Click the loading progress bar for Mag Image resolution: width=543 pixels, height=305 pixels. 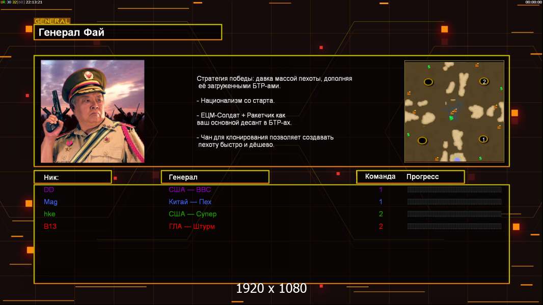(x=454, y=202)
